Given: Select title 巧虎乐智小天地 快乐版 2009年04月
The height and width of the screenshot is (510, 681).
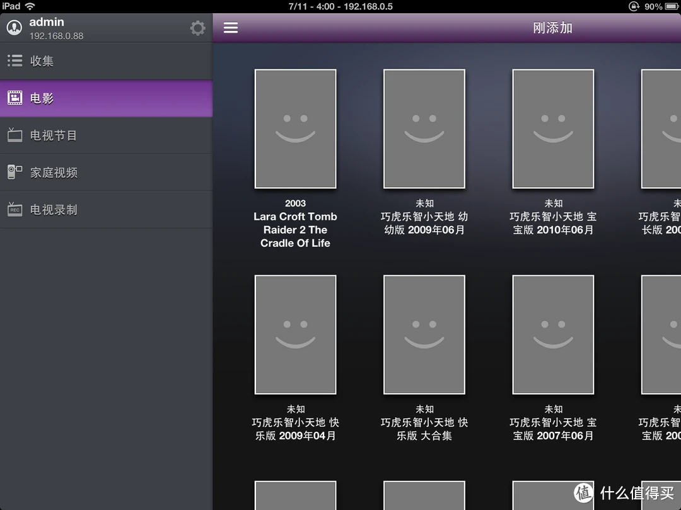Looking at the screenshot, I should [295, 429].
